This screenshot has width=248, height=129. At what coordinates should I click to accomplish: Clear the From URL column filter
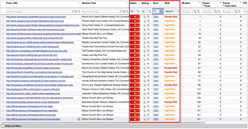click(79, 11)
